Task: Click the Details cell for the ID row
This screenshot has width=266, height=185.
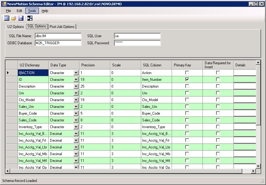Action: click(x=245, y=80)
